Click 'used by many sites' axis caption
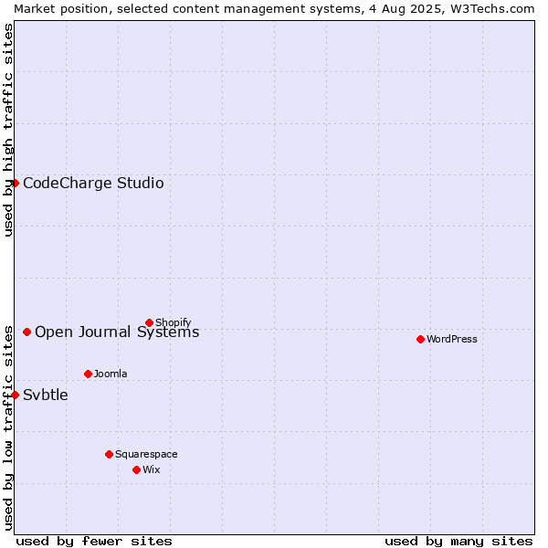Screen dimensions: 548x548 coord(458,542)
